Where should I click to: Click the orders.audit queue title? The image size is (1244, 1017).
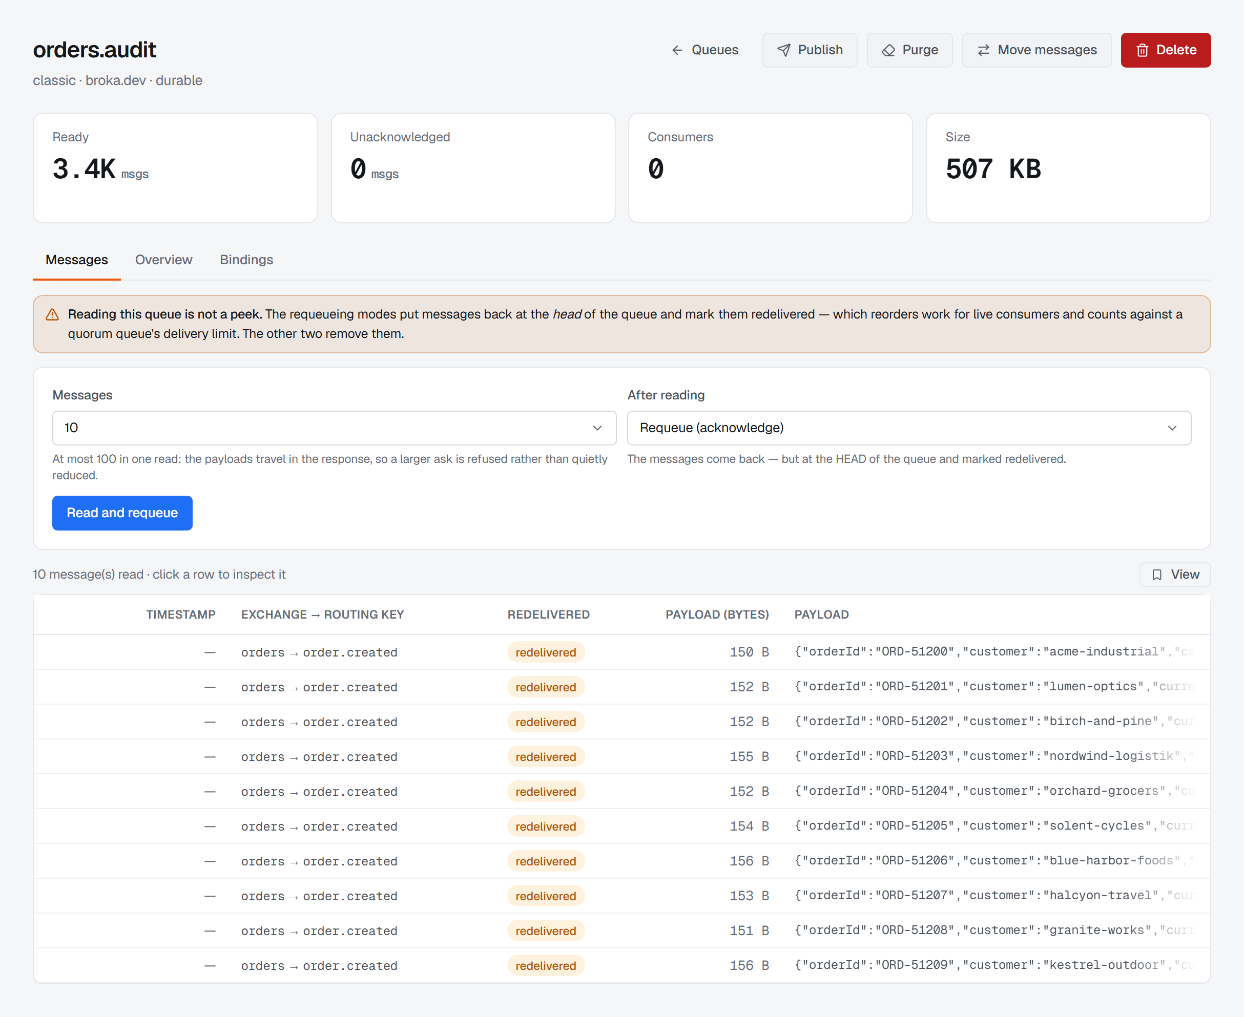[x=94, y=50]
